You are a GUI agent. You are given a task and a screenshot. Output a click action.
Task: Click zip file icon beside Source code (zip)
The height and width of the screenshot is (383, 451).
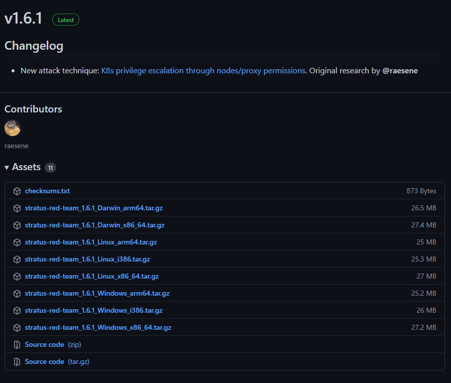point(17,344)
